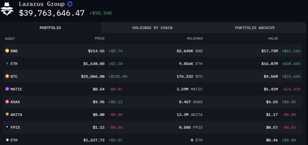Image resolution: width=308 pixels, height=145 pixels.
Task: Click the FPIS token icon
Action: pos(7,127)
